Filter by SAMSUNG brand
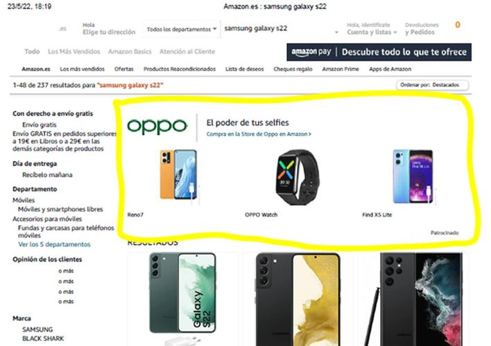Image resolution: width=491 pixels, height=346 pixels. click(37, 329)
